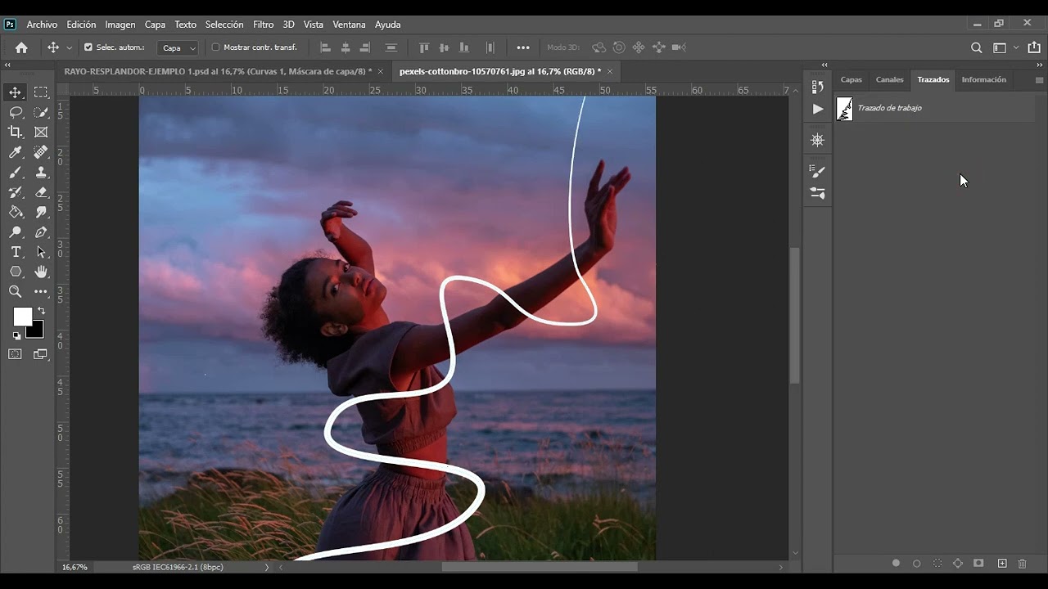Click the Home icon in options bar

coord(21,47)
